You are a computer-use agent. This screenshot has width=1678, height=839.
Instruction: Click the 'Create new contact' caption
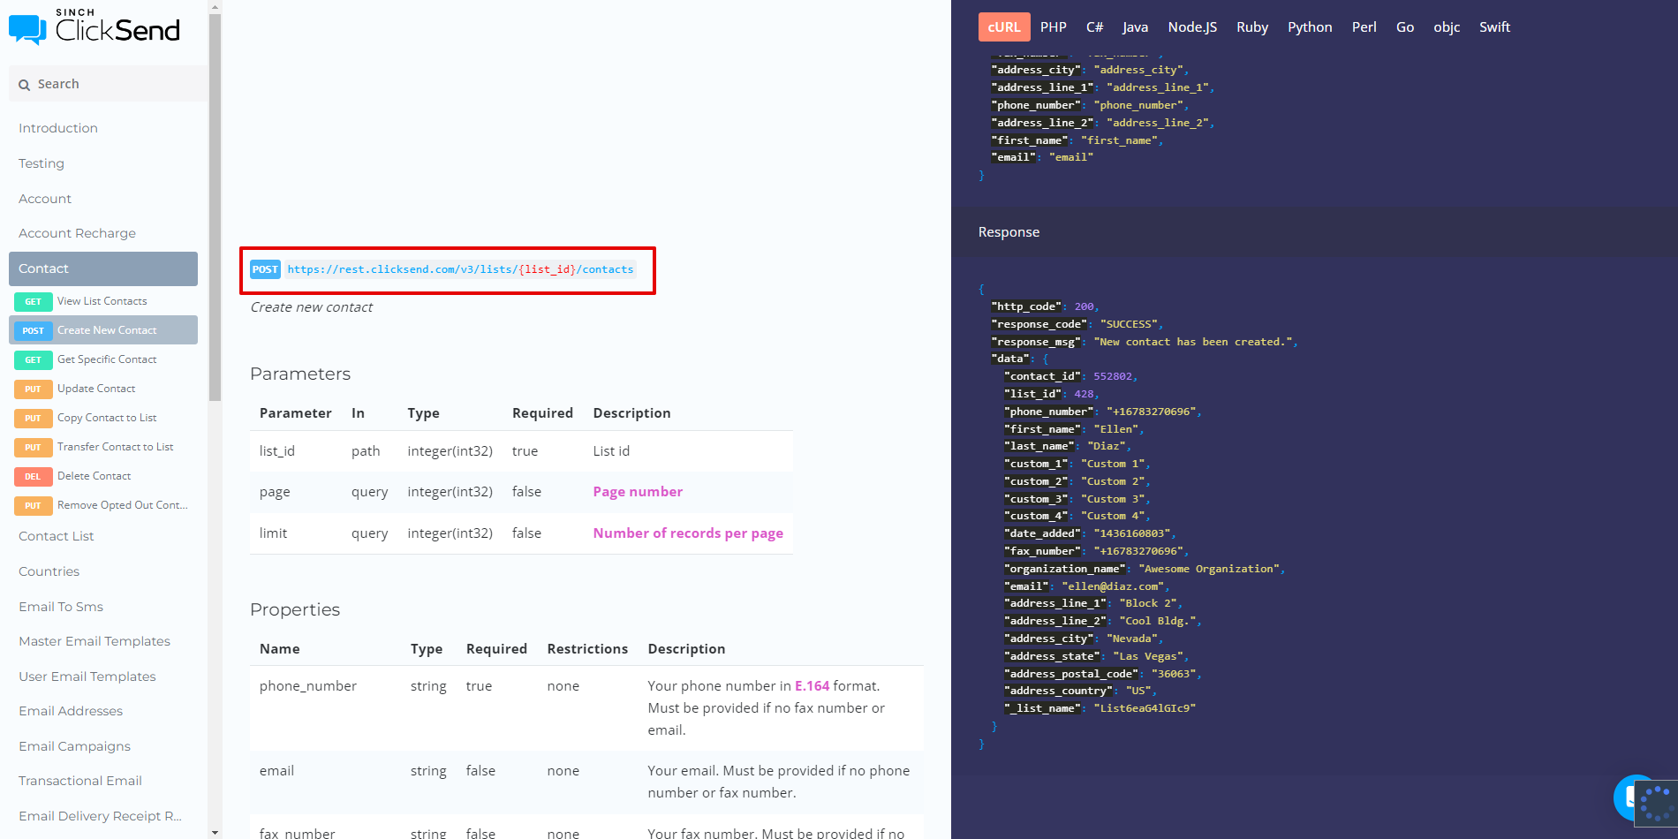click(311, 307)
